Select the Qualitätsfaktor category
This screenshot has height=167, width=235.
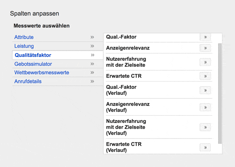coord(33,55)
